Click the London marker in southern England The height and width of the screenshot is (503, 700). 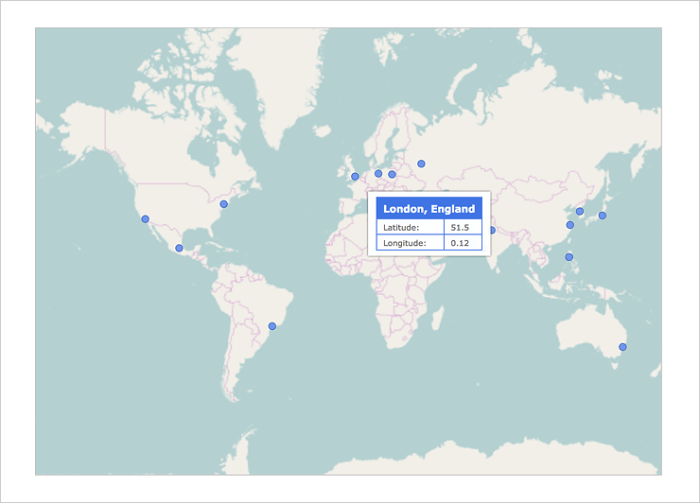pos(355,176)
